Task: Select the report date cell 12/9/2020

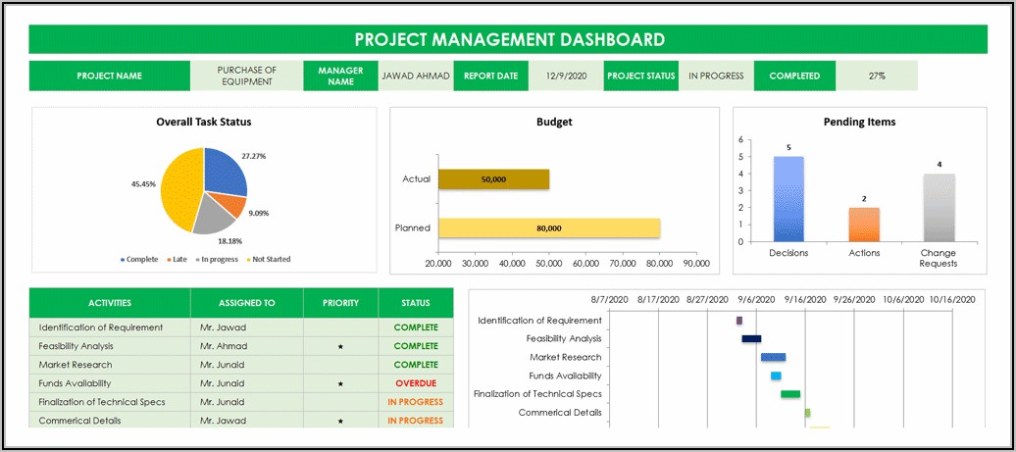Action: [x=566, y=75]
